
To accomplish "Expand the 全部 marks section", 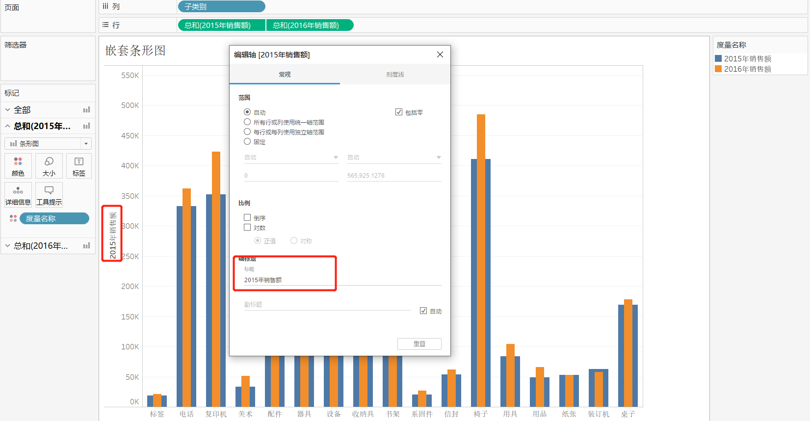I will [x=8, y=110].
